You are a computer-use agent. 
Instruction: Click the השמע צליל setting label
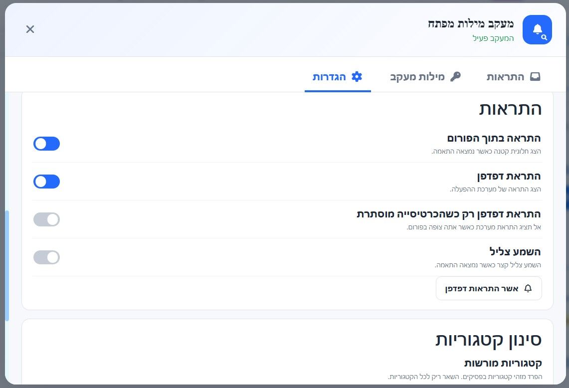pyautogui.click(x=515, y=251)
